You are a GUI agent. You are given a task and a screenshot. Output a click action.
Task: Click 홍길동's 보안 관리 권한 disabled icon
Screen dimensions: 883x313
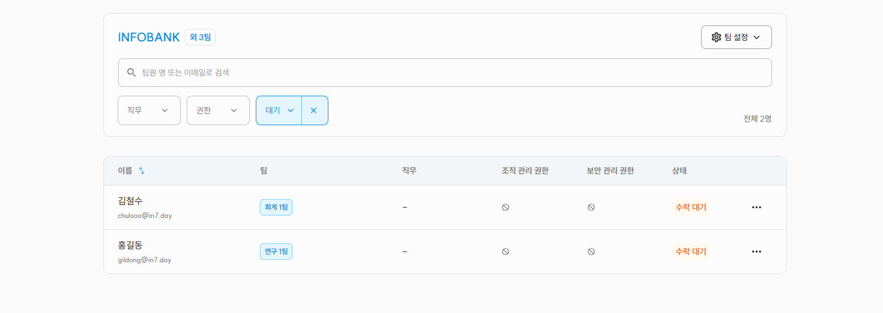click(591, 252)
